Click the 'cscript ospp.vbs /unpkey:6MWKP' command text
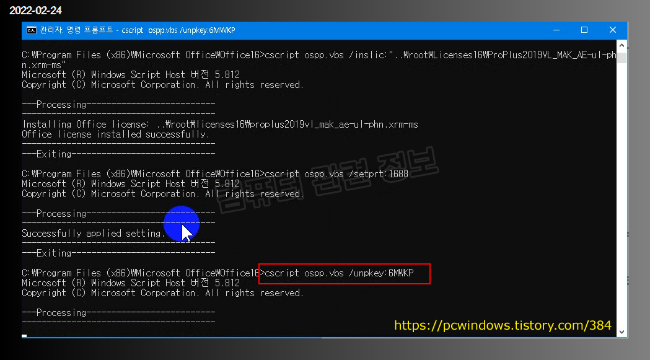The height and width of the screenshot is (360, 650). click(339, 273)
